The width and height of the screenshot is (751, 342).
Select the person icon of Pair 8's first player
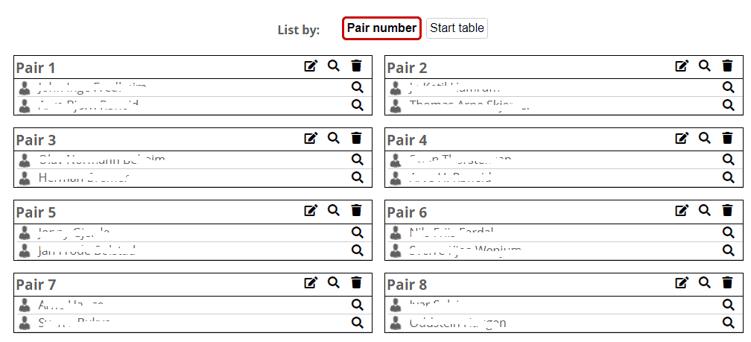click(x=397, y=305)
